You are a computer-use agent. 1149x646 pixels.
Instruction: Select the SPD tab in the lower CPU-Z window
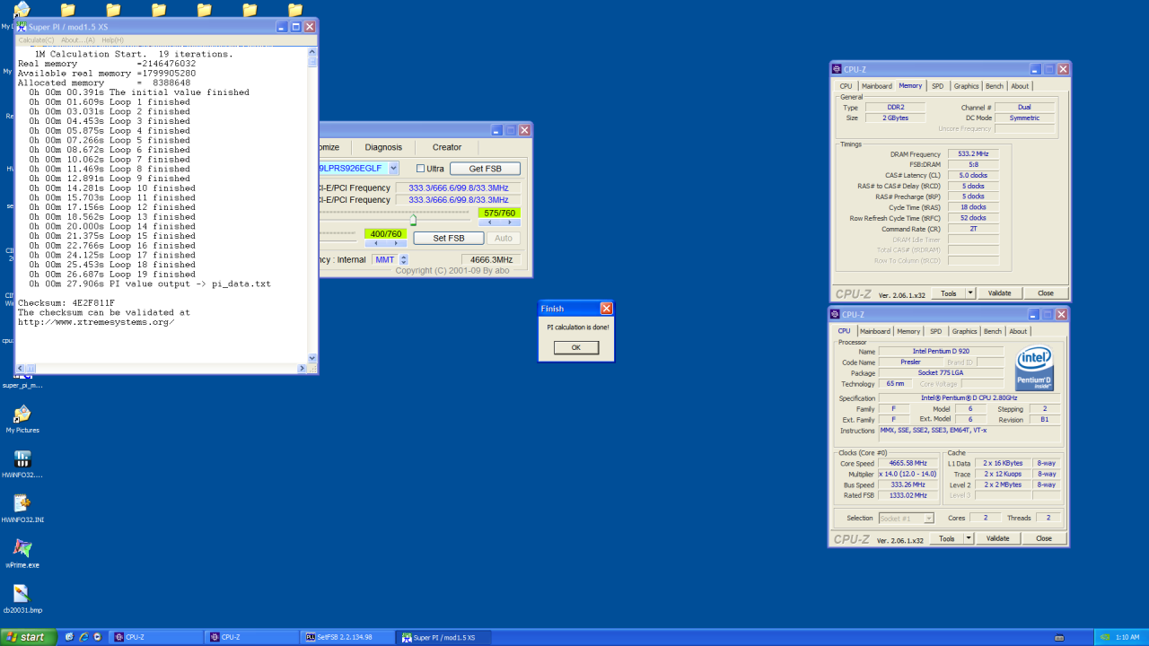tap(935, 331)
